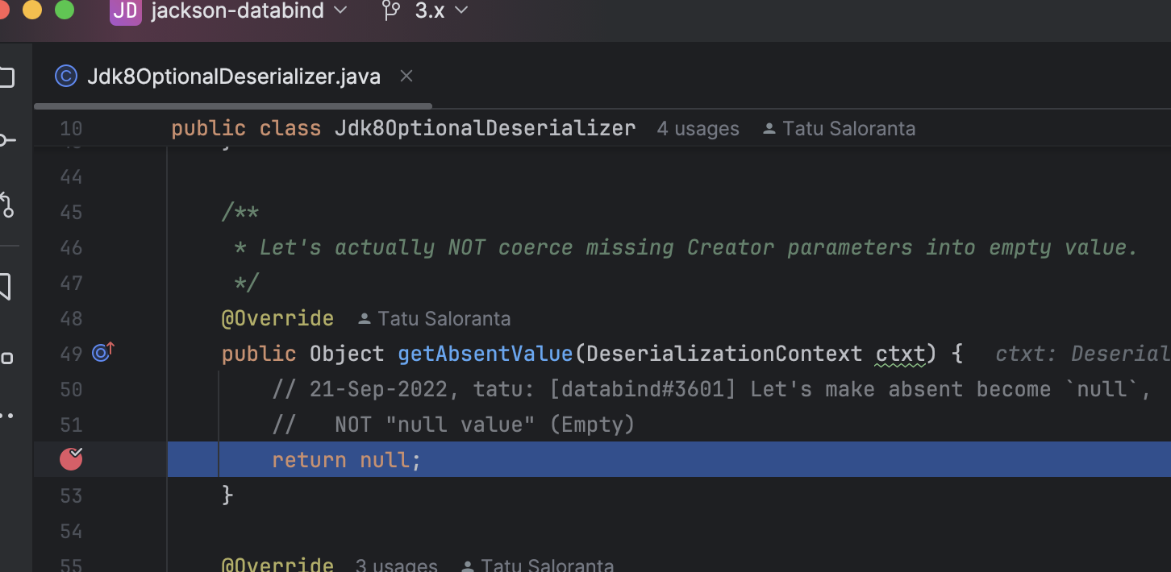Viewport: 1171px width, 572px height.
Task: Open the Project tool window folder icon
Action: pos(6,78)
